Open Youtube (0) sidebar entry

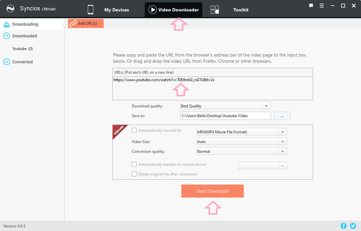22,49
